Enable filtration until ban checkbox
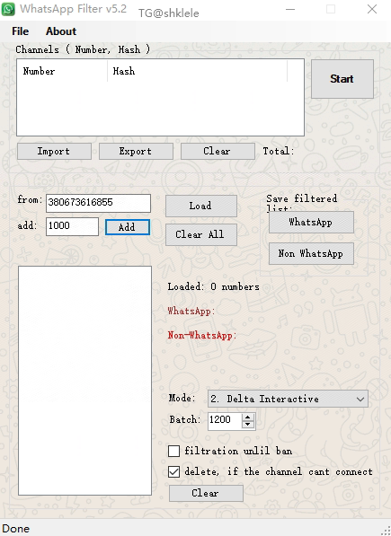Screen dimensions: 391x536 pyautogui.click(x=173, y=451)
